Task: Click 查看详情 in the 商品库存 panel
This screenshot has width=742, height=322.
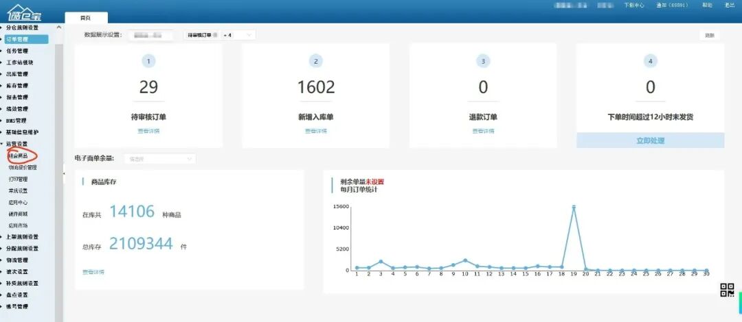Action: 93,272
